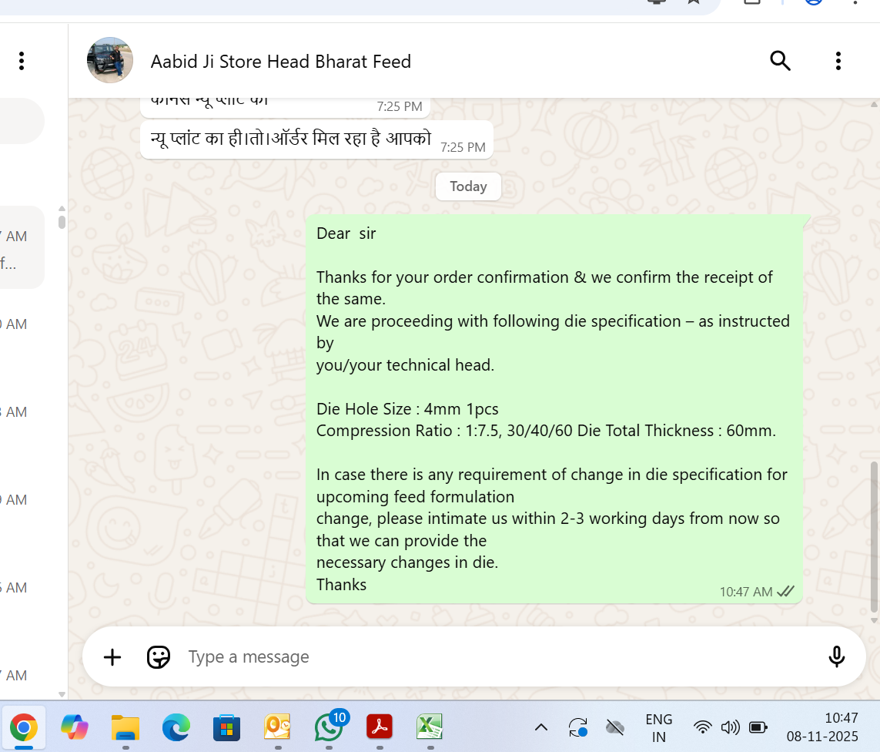
Task: Search within the Aabid Ji chat
Action: (x=780, y=61)
